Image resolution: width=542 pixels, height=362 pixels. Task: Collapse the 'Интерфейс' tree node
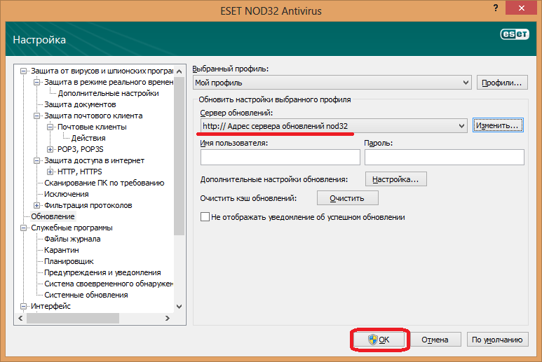coord(24,306)
